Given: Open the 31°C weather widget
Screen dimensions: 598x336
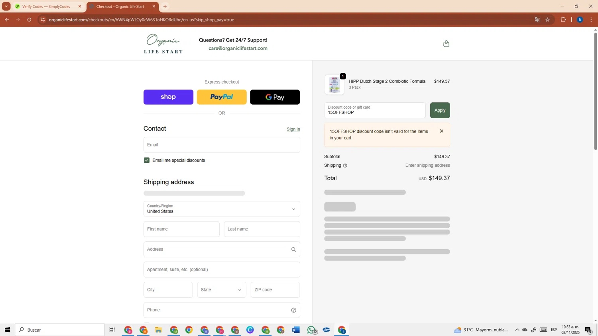Looking at the screenshot, I should (481, 330).
